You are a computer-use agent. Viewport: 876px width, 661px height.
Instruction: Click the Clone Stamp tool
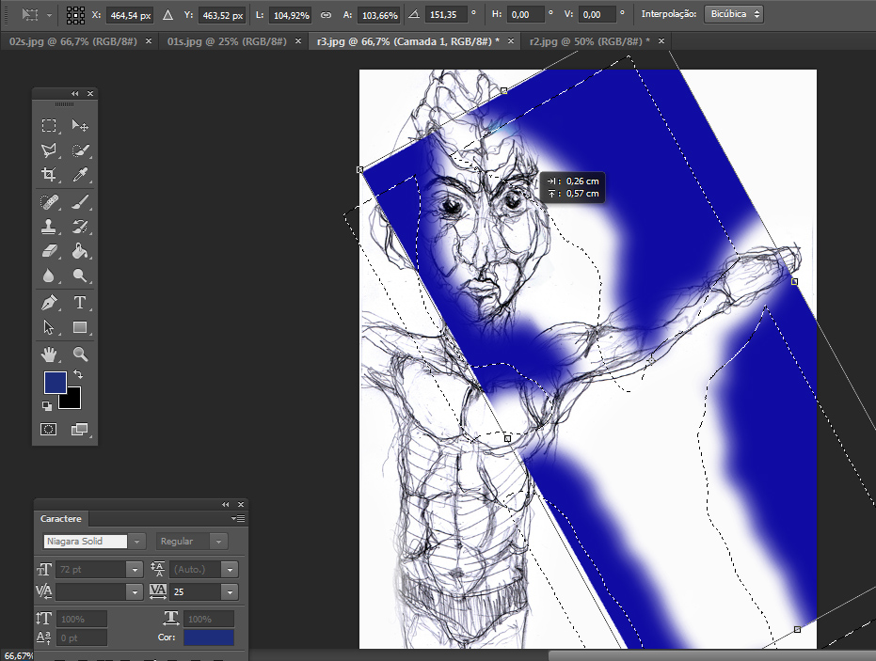[x=49, y=227]
